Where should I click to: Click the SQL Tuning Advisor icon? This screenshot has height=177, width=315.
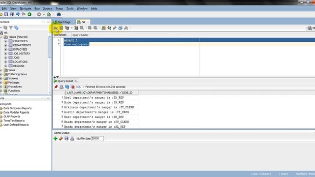pyautogui.click(x=82, y=28)
